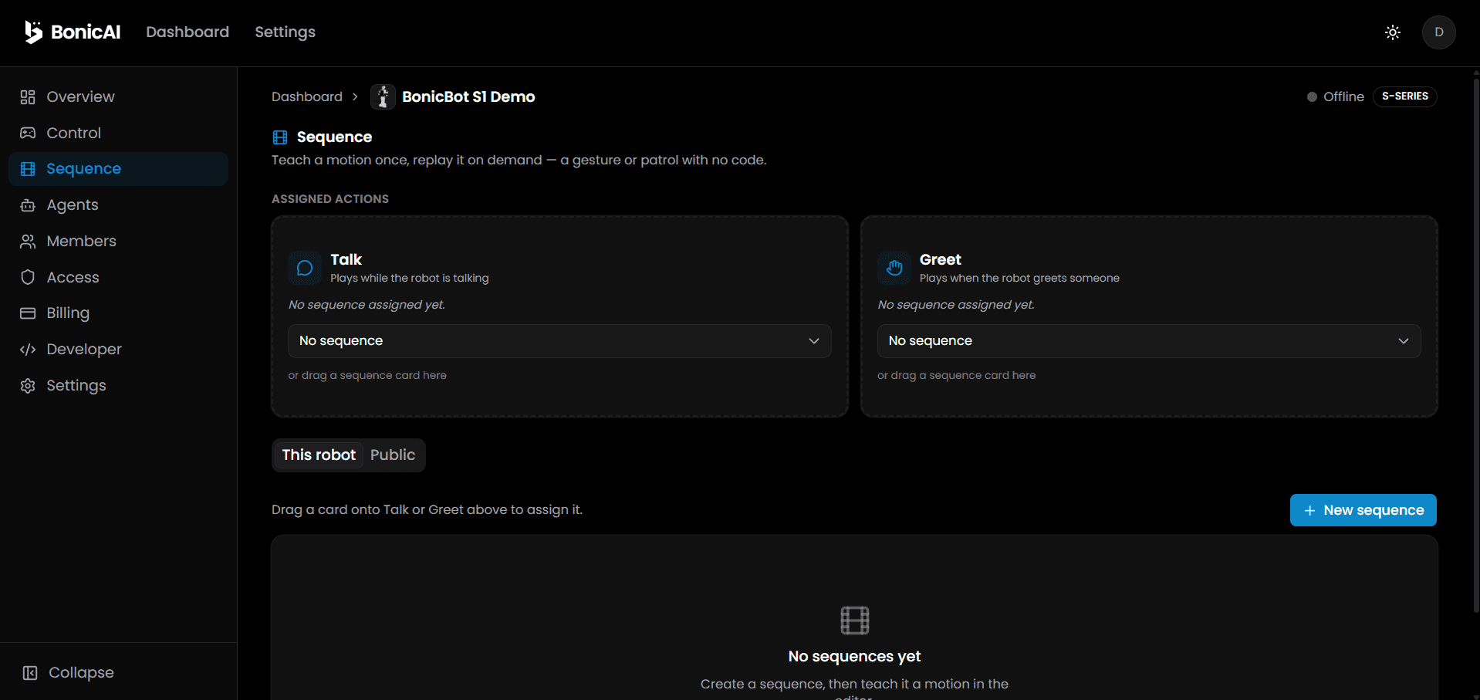Viewport: 1480px width, 700px height.
Task: Click the Talk card title
Action: pyautogui.click(x=346, y=259)
